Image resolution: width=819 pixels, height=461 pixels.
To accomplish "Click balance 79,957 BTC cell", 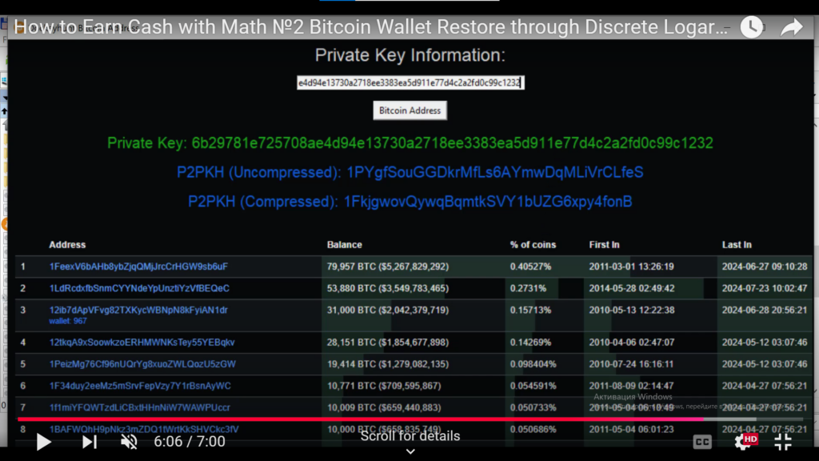I will tap(388, 267).
